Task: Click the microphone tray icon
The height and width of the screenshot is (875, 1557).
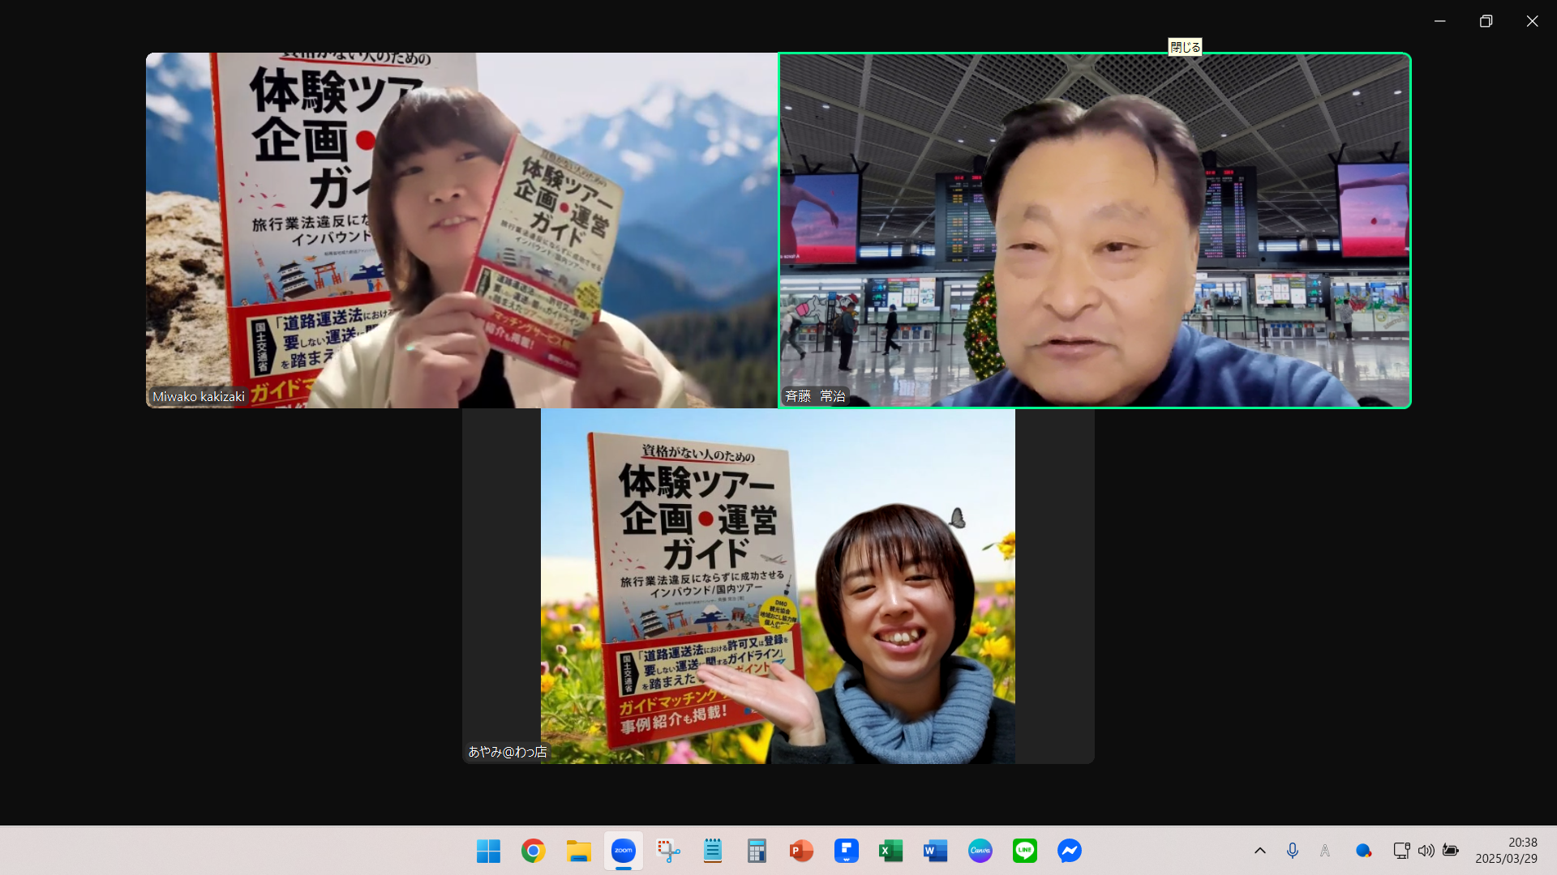Action: [x=1293, y=851]
